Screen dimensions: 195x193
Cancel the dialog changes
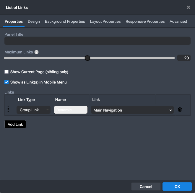tap(146, 187)
